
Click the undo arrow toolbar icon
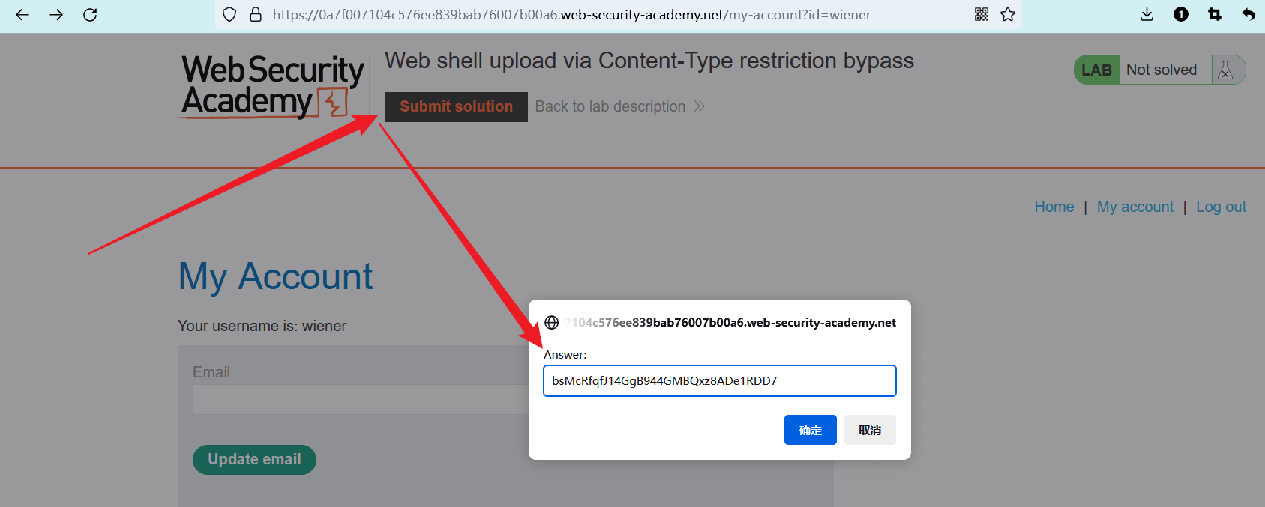coord(1248,14)
